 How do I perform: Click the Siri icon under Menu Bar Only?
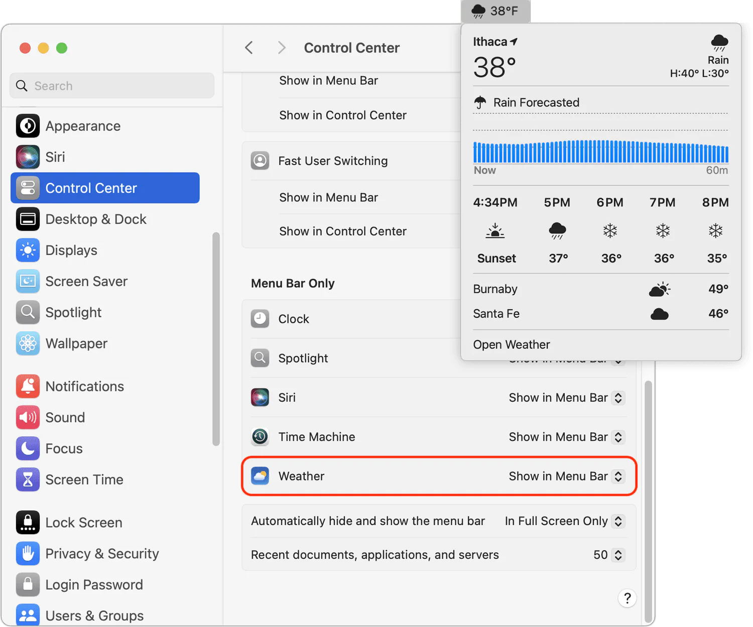[260, 398]
